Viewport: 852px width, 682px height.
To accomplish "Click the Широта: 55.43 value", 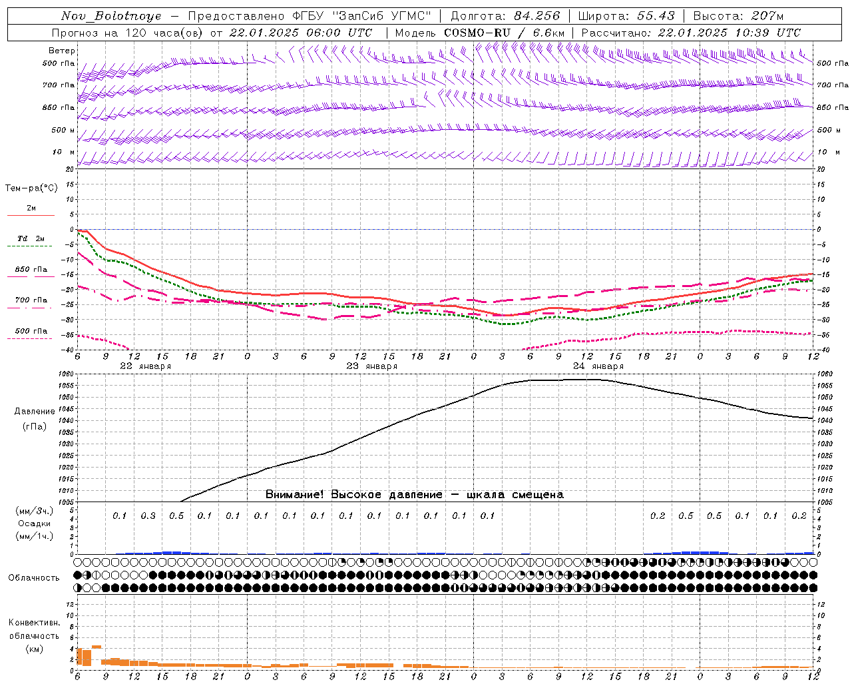I will [x=626, y=16].
